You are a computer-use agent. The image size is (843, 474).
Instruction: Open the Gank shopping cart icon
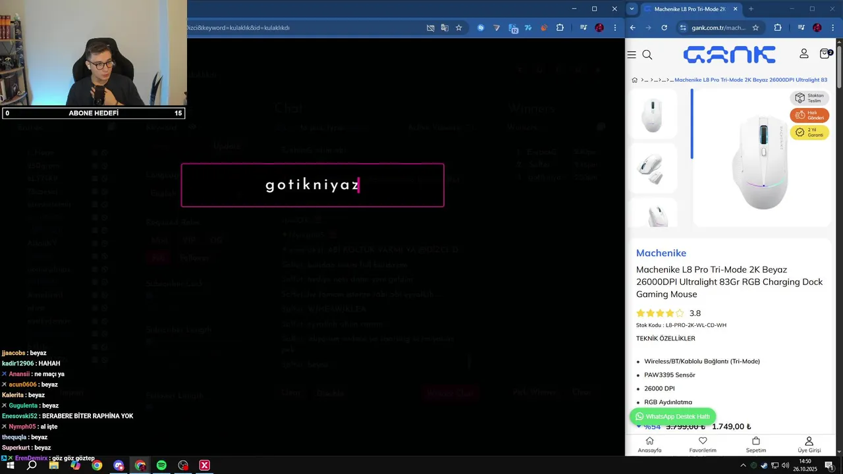pyautogui.click(x=825, y=53)
